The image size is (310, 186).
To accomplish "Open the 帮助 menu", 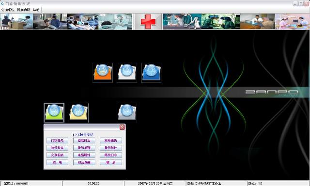I will coord(36,10).
